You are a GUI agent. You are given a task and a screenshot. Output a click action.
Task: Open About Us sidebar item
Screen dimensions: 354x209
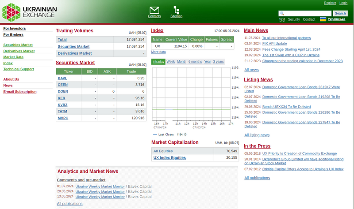[x=11, y=79]
